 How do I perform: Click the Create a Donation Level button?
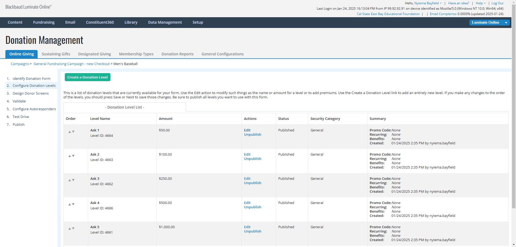coord(88,77)
